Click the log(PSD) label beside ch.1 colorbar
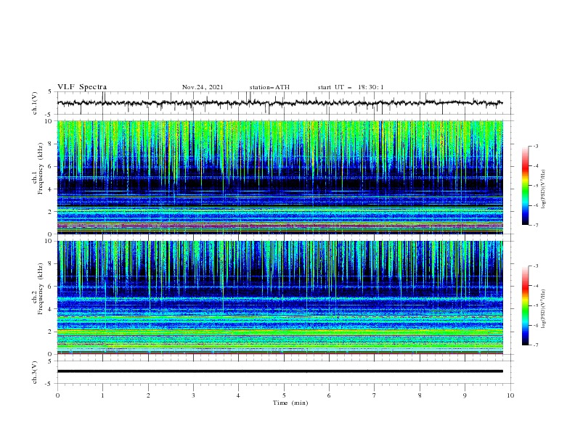Image resolution: width=575 pixels, height=444 pixels. click(544, 189)
